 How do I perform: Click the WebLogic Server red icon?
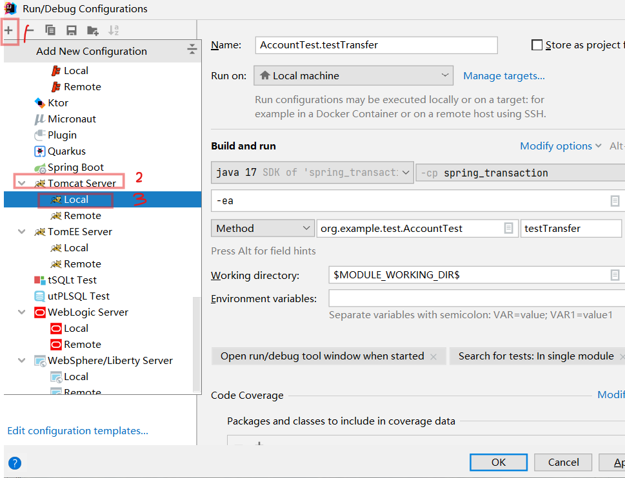point(39,312)
